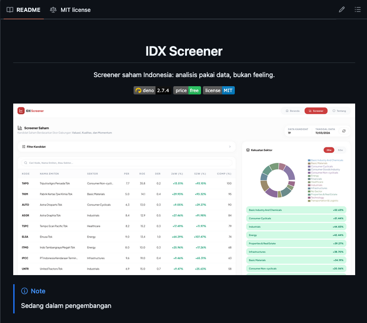Click the Infrastructures +38.70% sector bar
The image size is (367, 323).
296,252
